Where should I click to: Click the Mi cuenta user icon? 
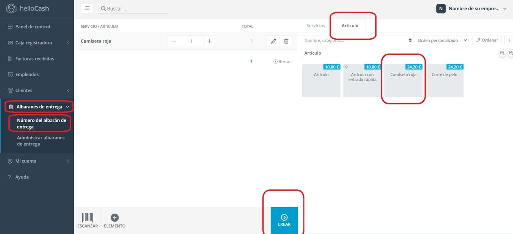[x=10, y=161]
